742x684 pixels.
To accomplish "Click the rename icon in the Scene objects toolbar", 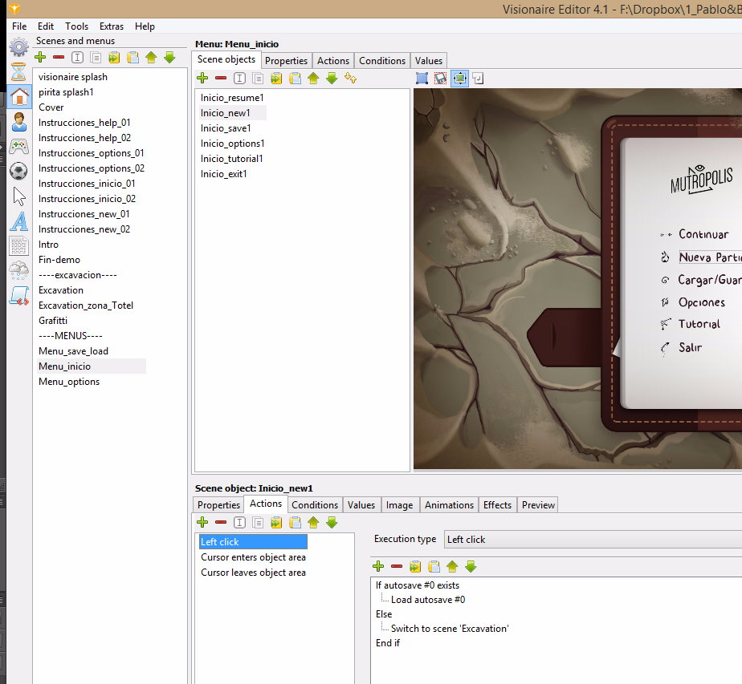I will 239,79.
